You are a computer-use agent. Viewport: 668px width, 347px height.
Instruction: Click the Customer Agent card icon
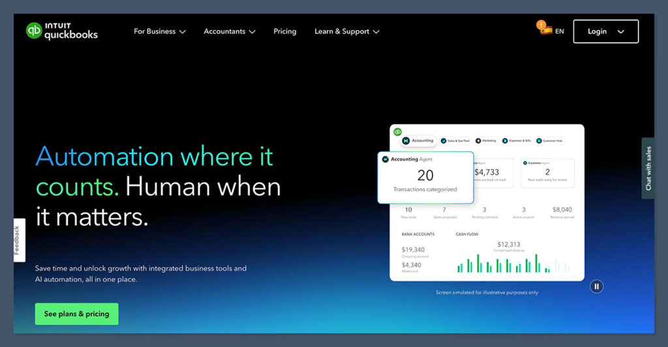click(x=525, y=163)
